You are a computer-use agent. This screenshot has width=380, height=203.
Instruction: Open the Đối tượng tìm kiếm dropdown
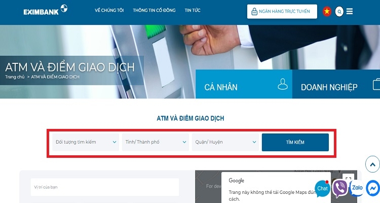point(86,142)
